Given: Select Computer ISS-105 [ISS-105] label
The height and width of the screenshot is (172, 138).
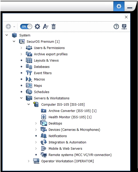Looking at the screenshot, I should coord(63,104).
